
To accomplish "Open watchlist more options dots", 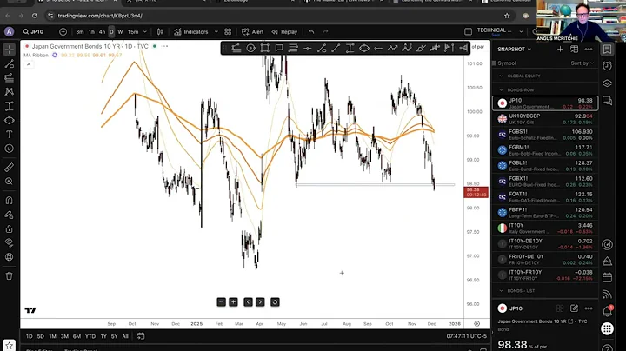I will tap(589, 49).
